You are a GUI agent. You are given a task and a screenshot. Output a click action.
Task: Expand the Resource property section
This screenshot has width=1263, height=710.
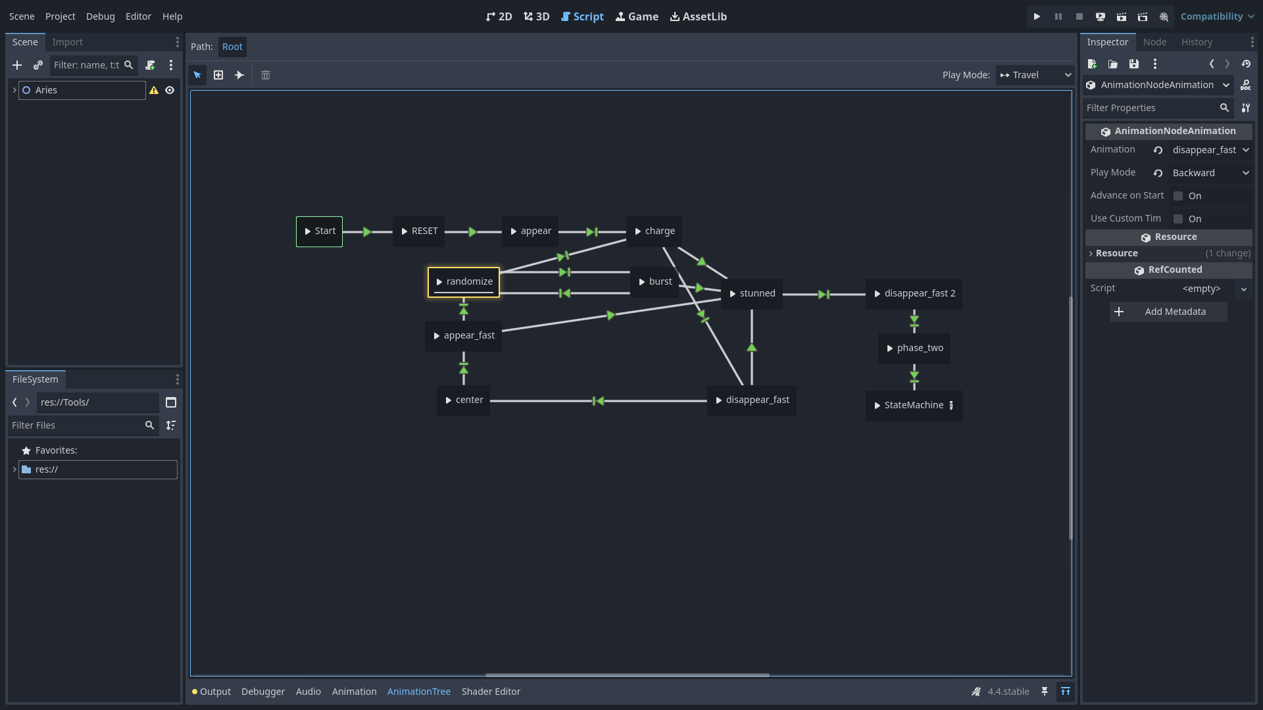point(1117,253)
